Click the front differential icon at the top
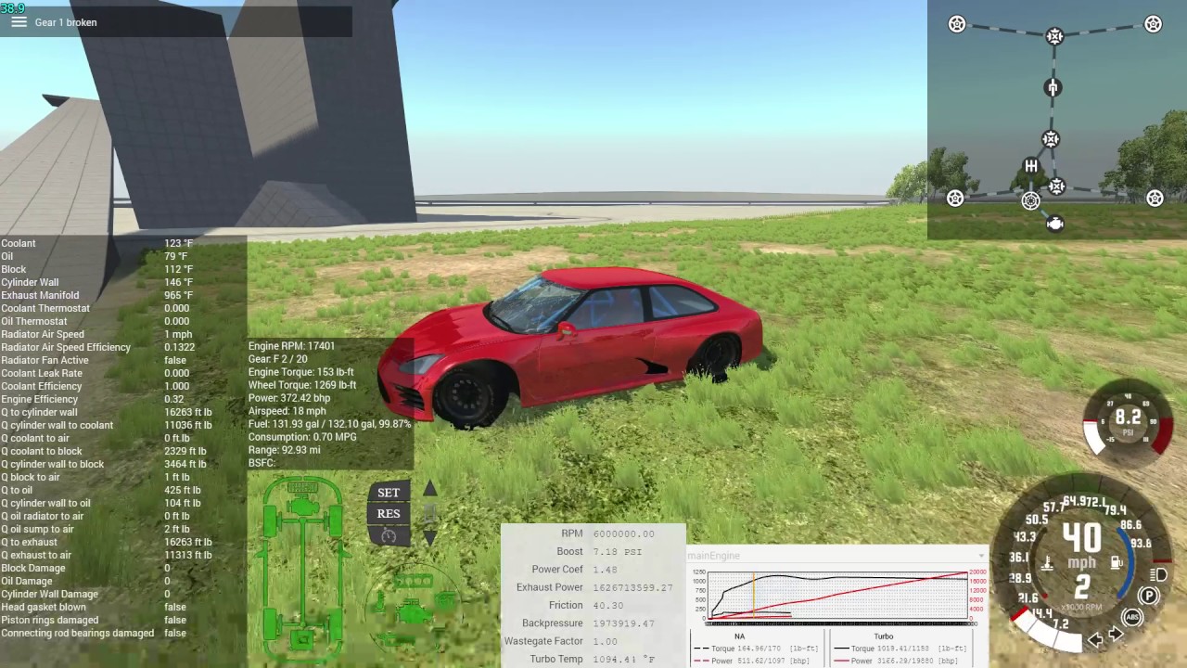This screenshot has width=1187, height=668. click(x=1054, y=36)
